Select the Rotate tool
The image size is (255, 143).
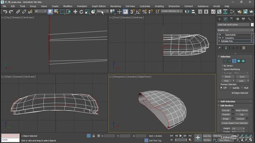pyautogui.click(x=81, y=12)
